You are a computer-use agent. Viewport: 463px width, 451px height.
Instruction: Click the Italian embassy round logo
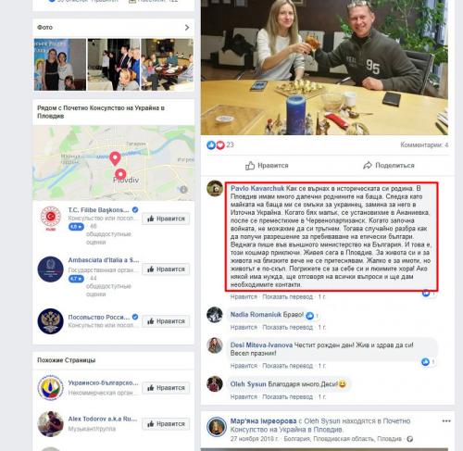coord(51,269)
